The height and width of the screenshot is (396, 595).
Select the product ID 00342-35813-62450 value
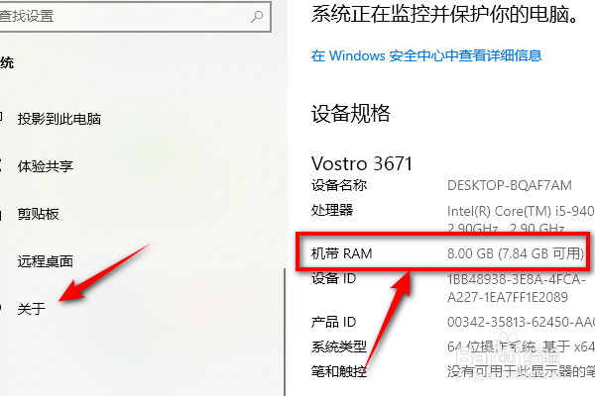521,322
